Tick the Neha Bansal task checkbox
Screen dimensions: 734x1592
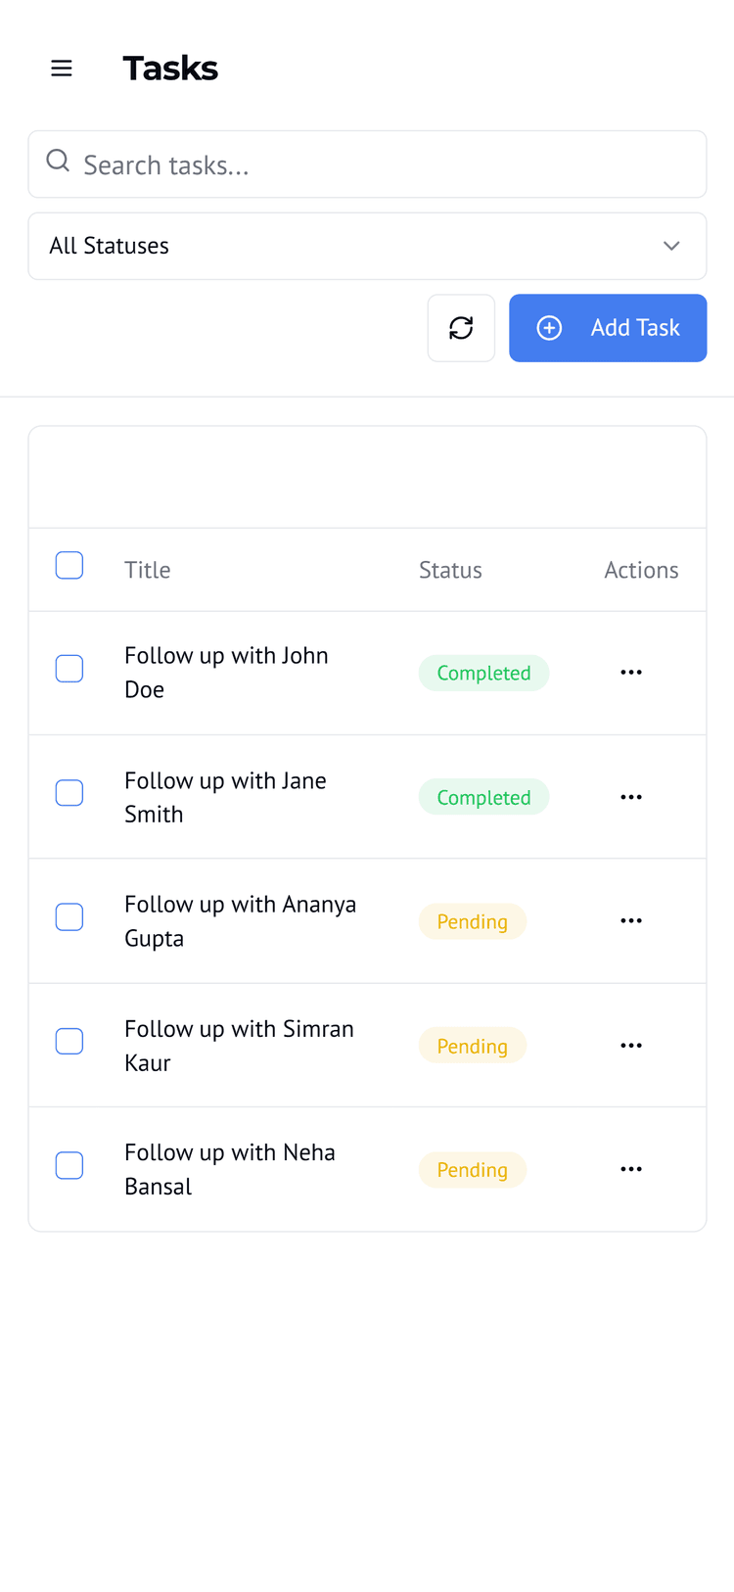(69, 1165)
